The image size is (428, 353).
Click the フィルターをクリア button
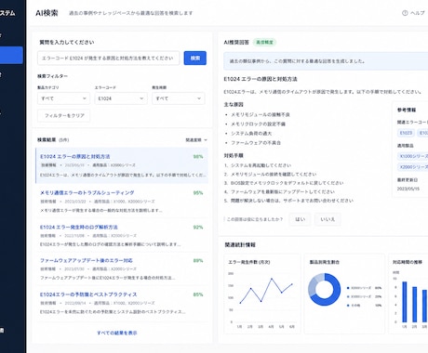click(64, 115)
